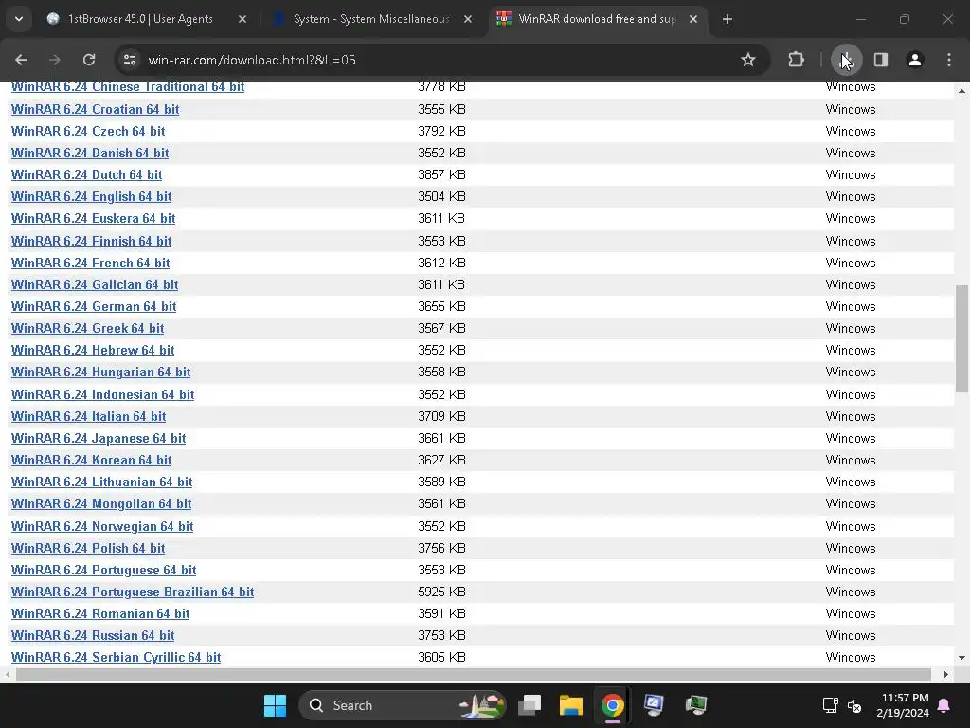Open the blue monitor app on taskbar
This screenshot has width=970, height=728.
(654, 705)
